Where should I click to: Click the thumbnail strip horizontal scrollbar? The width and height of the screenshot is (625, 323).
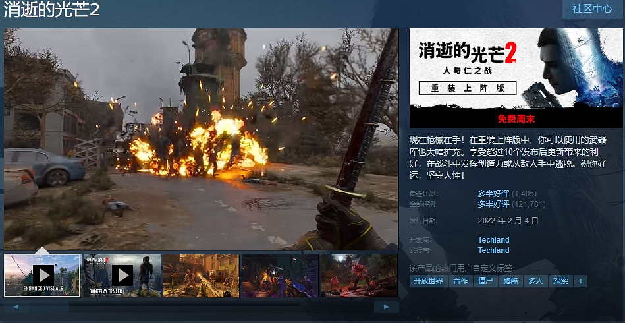202,307
